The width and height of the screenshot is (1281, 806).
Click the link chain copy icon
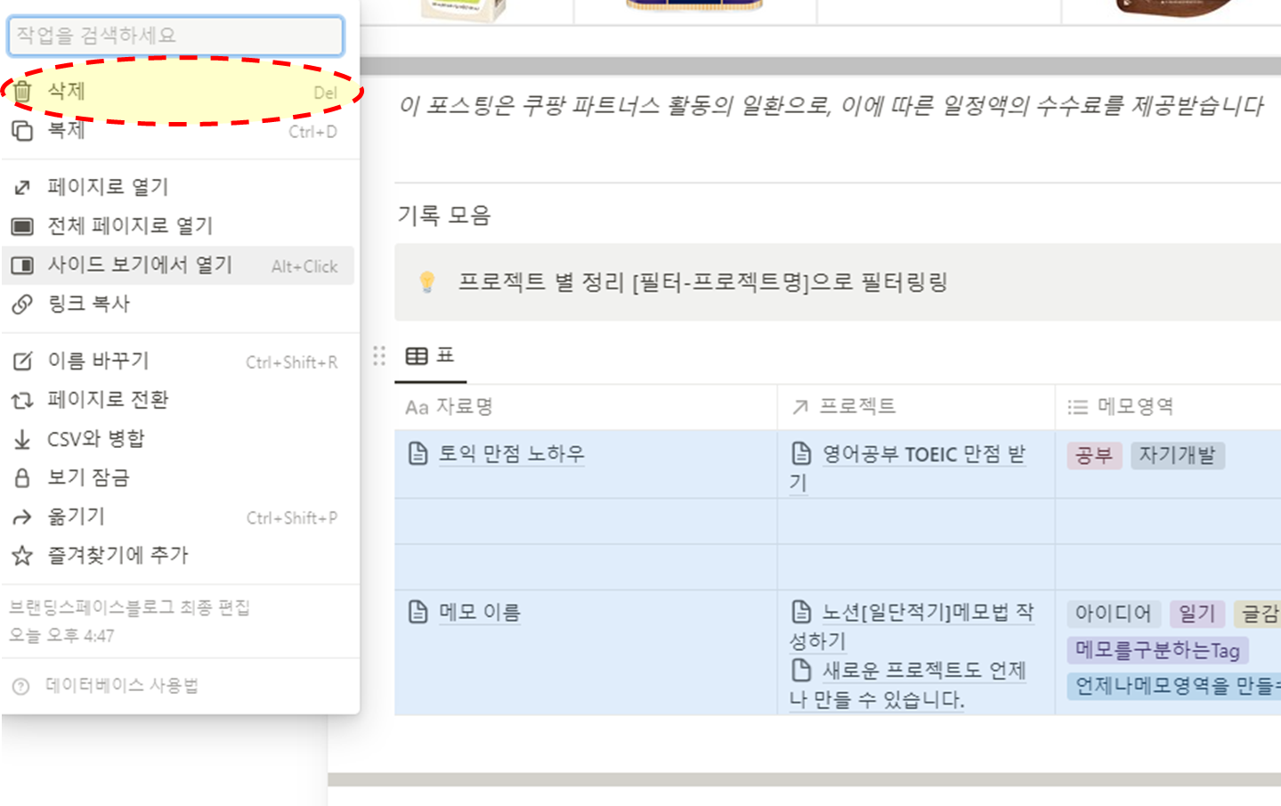coord(22,305)
